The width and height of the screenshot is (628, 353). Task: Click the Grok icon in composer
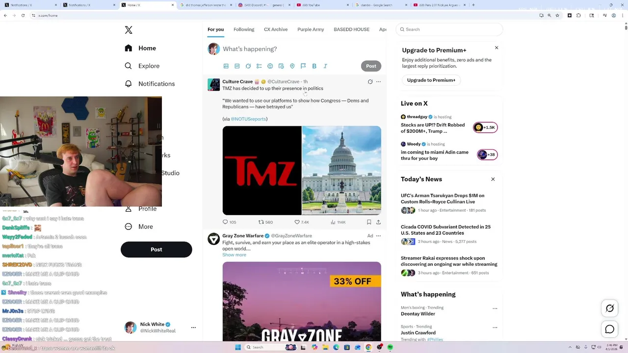click(248, 66)
